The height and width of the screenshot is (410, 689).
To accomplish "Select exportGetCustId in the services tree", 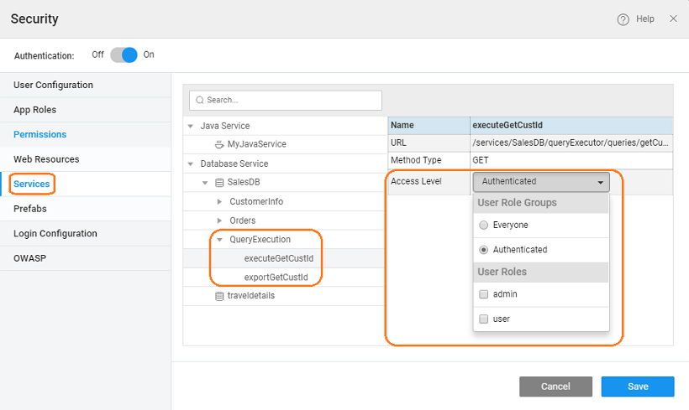I will pos(276,277).
